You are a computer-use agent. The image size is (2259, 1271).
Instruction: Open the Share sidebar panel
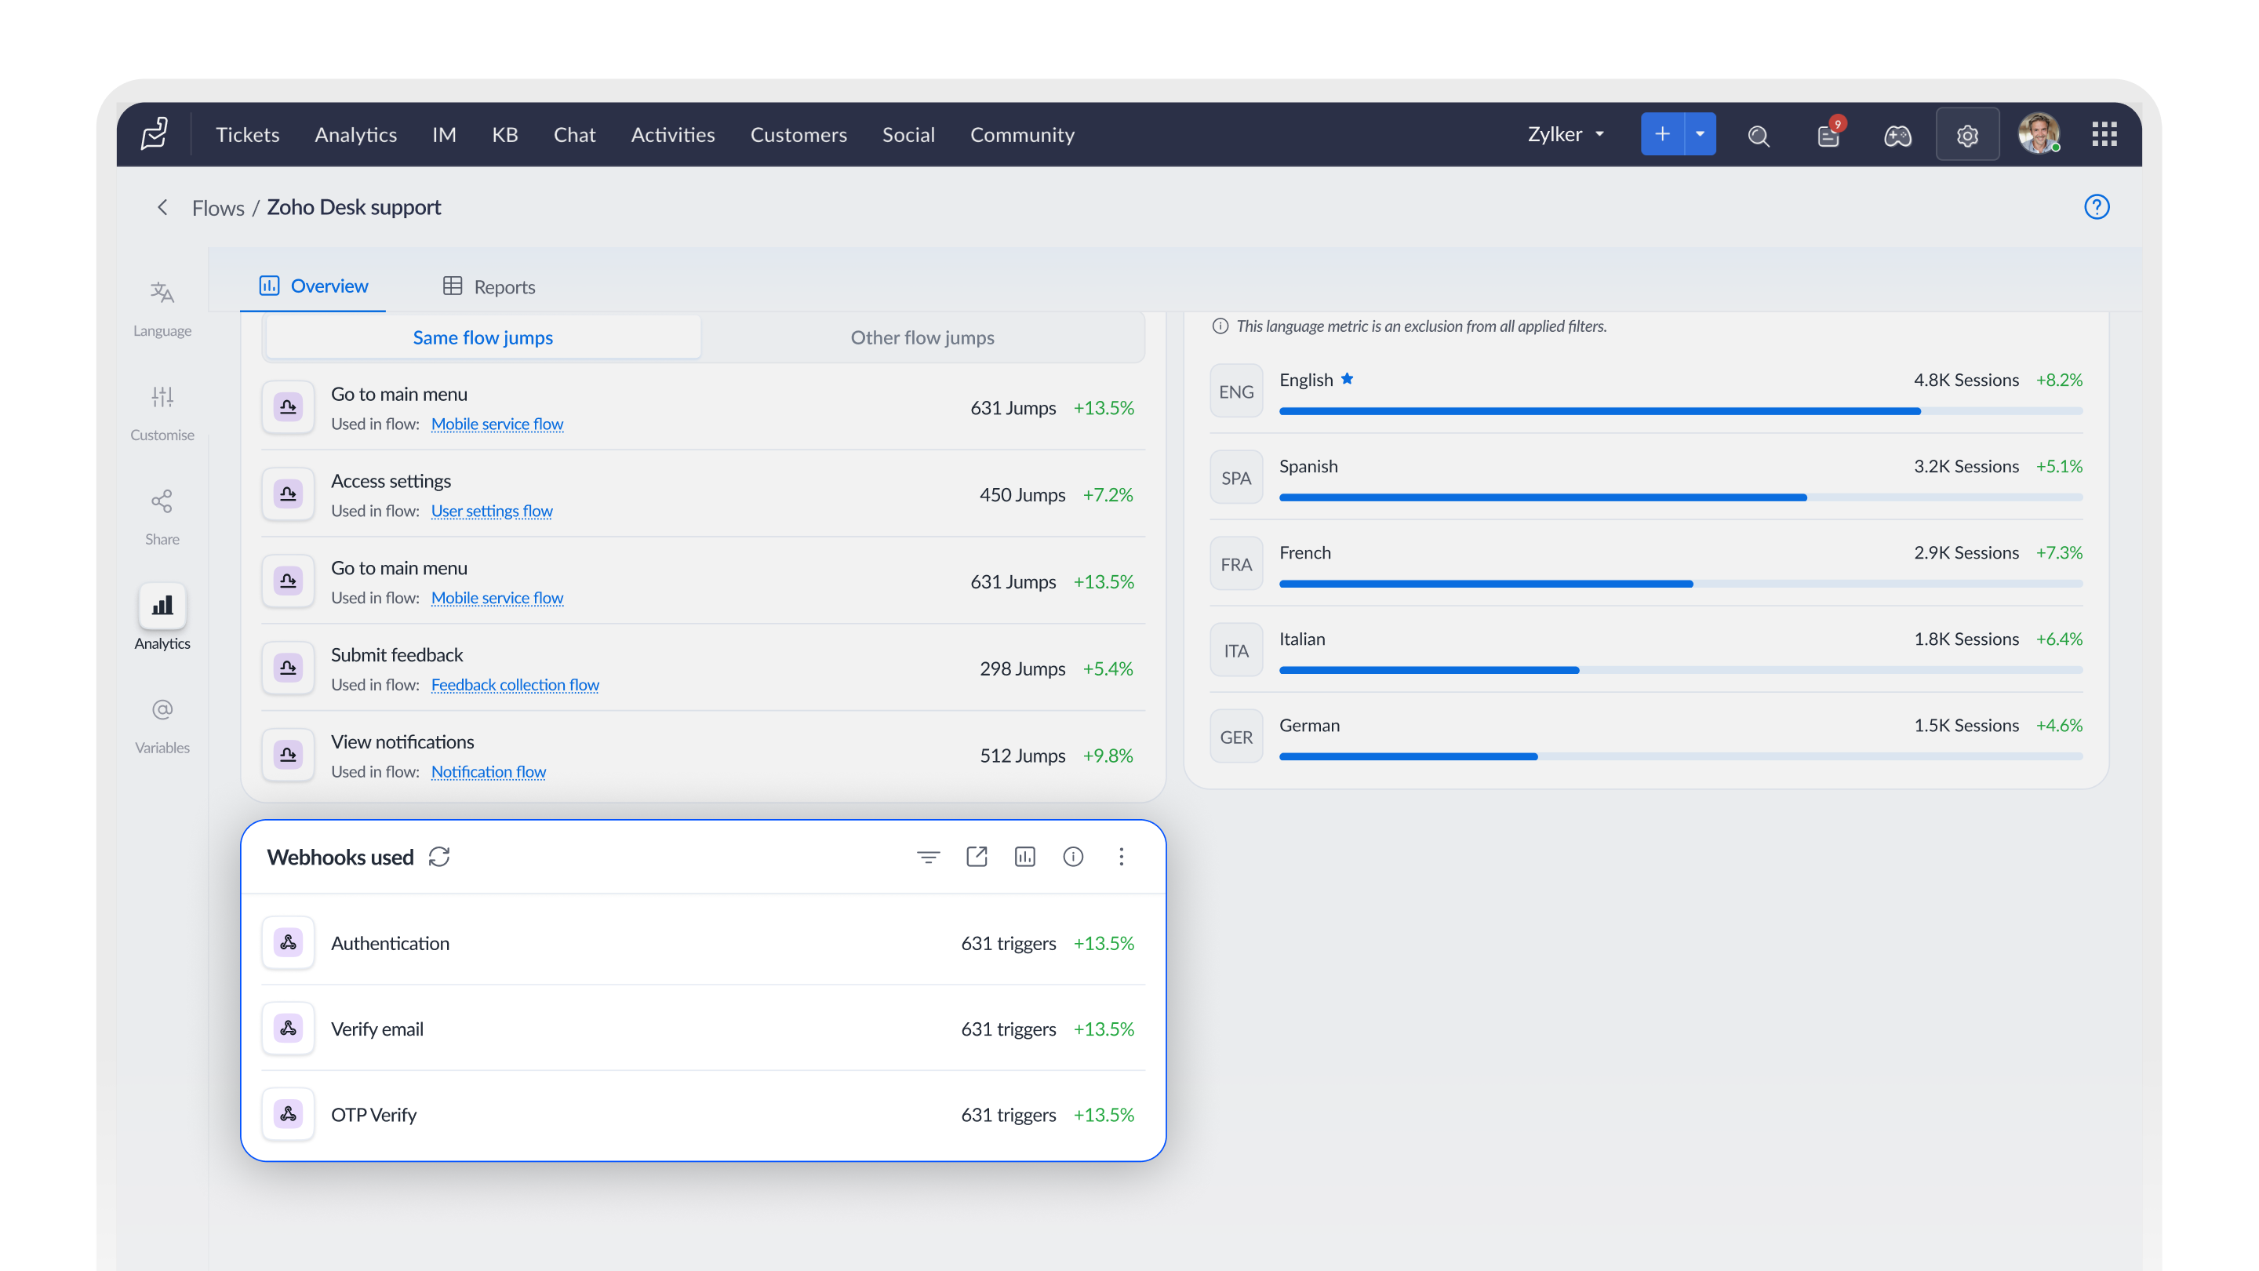point(162,517)
